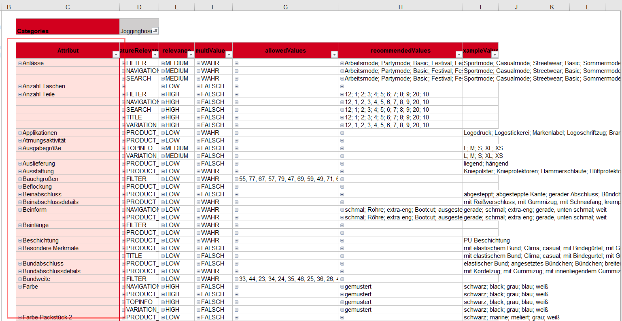
Task: Select TITLE cell under Anzahl Teile
Action: (139, 117)
